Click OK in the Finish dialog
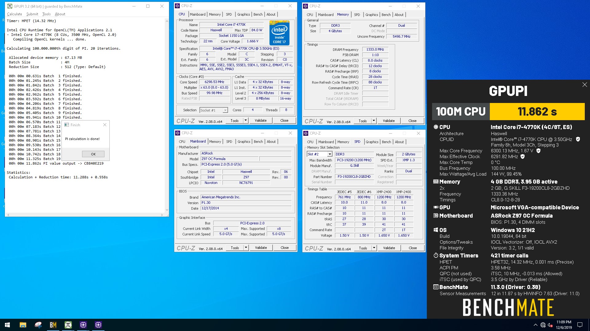Image resolution: width=590 pixels, height=331 pixels. pos(93,154)
